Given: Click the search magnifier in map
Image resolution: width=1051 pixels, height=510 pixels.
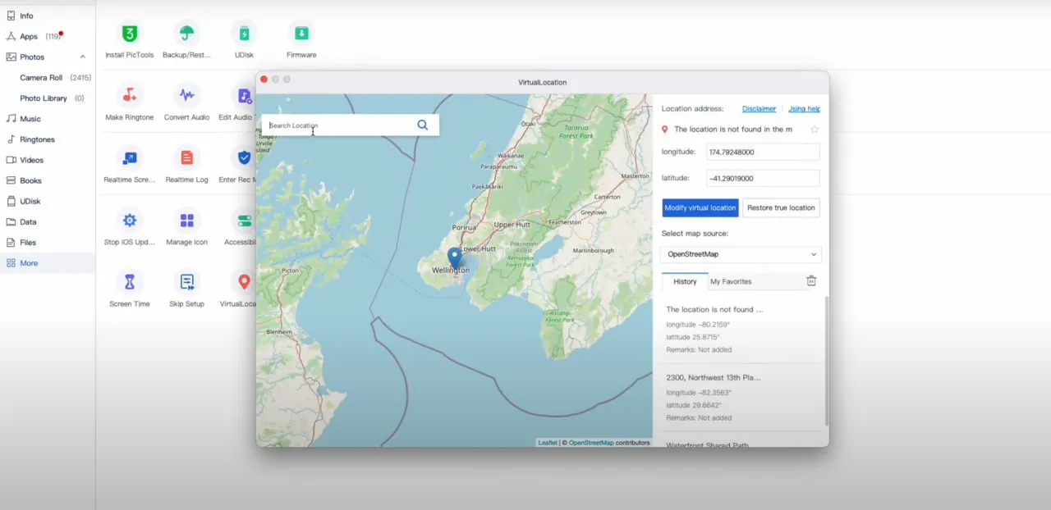Looking at the screenshot, I should pyautogui.click(x=422, y=125).
